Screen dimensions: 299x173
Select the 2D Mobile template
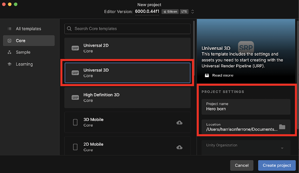click(128, 146)
